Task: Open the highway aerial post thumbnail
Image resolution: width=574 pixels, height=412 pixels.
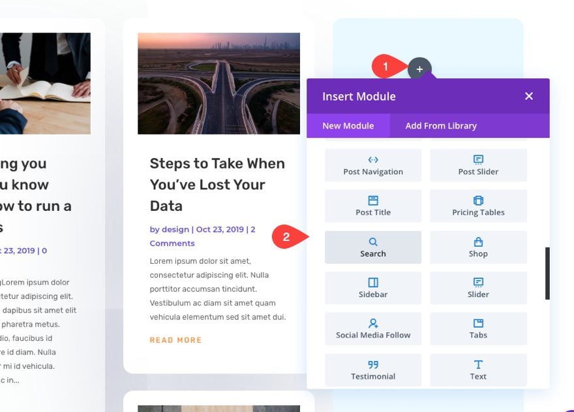Action: (x=219, y=84)
